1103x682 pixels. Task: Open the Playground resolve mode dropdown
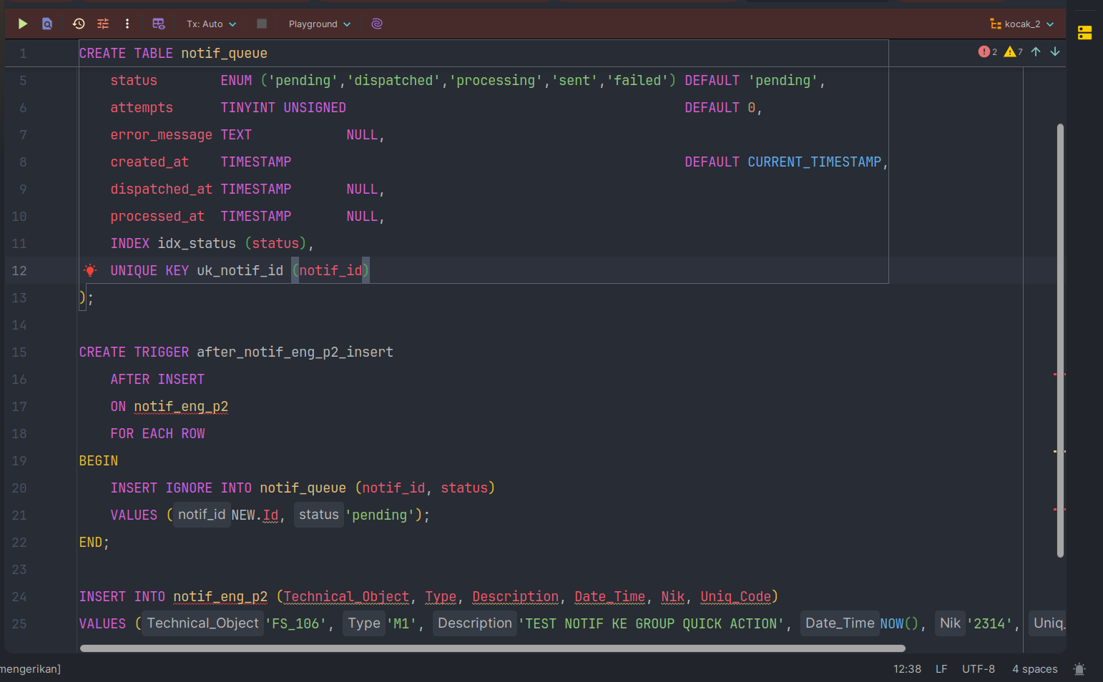(x=320, y=24)
